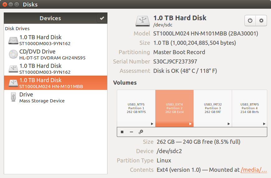Click the play arrow on the USB3_FAT32 partition
This screenshot has width=271, height=178.
coord(229,124)
